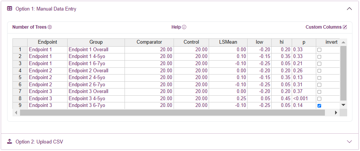Uncheck invert checkbox for Endpoint 3 6-7yo
The height and width of the screenshot is (151, 360).
[319, 106]
